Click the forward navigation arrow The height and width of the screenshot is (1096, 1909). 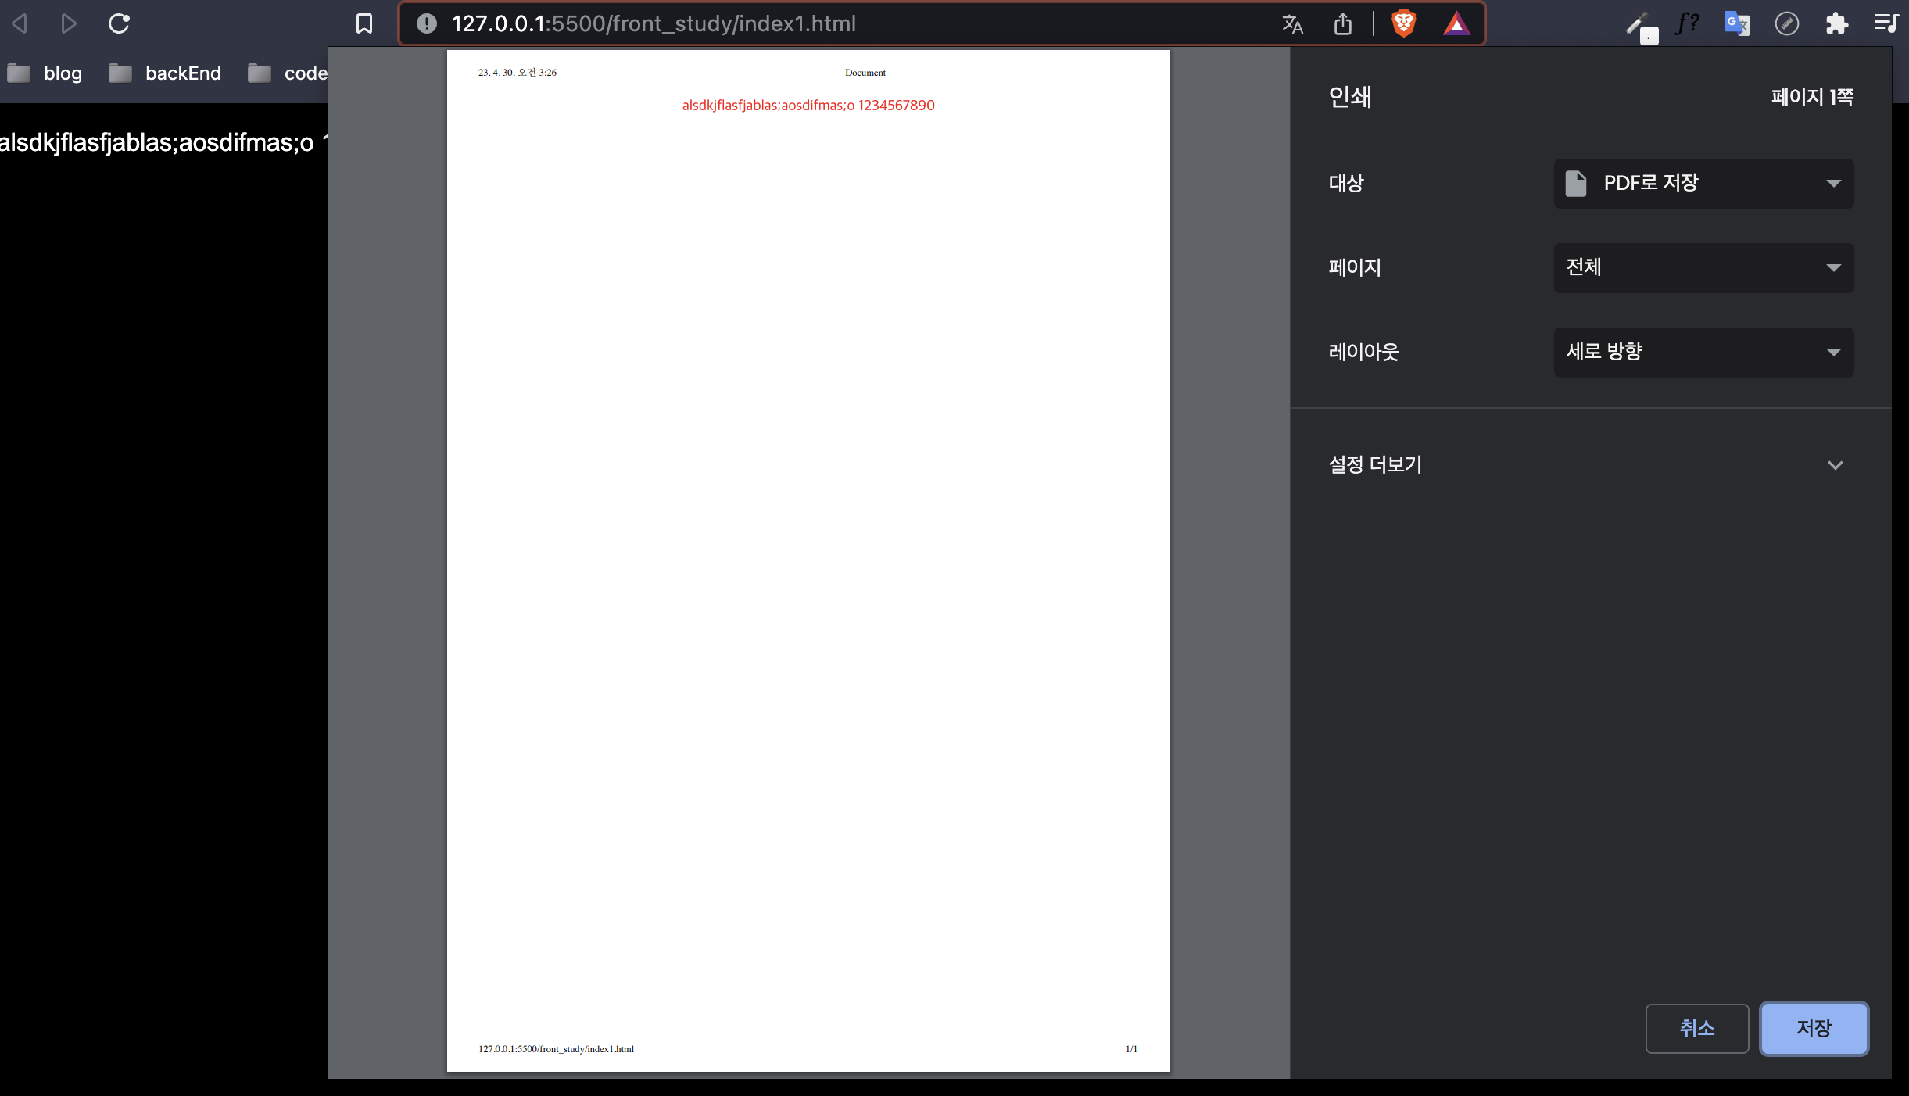click(69, 23)
